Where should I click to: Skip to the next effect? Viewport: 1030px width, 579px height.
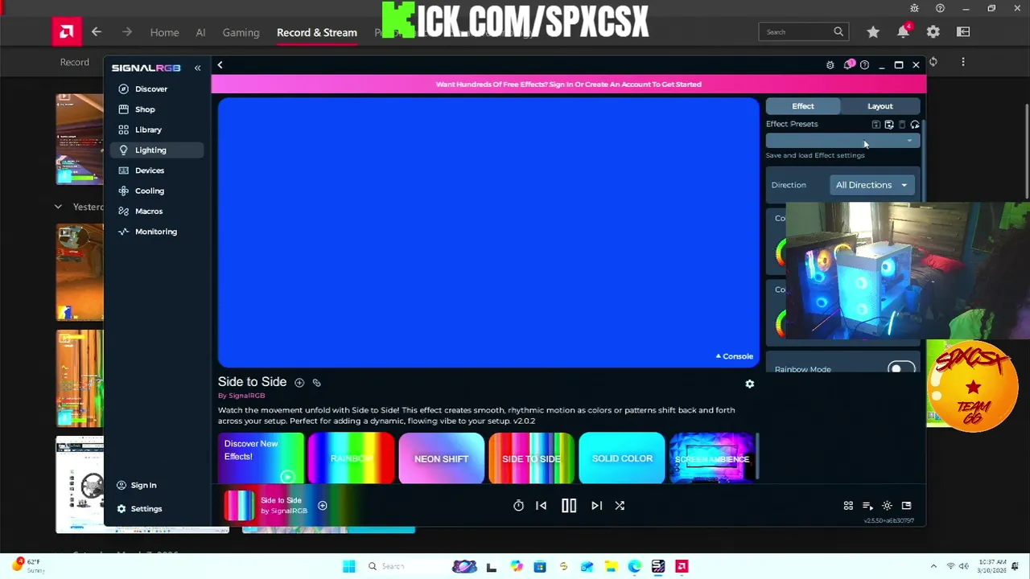coord(596,506)
